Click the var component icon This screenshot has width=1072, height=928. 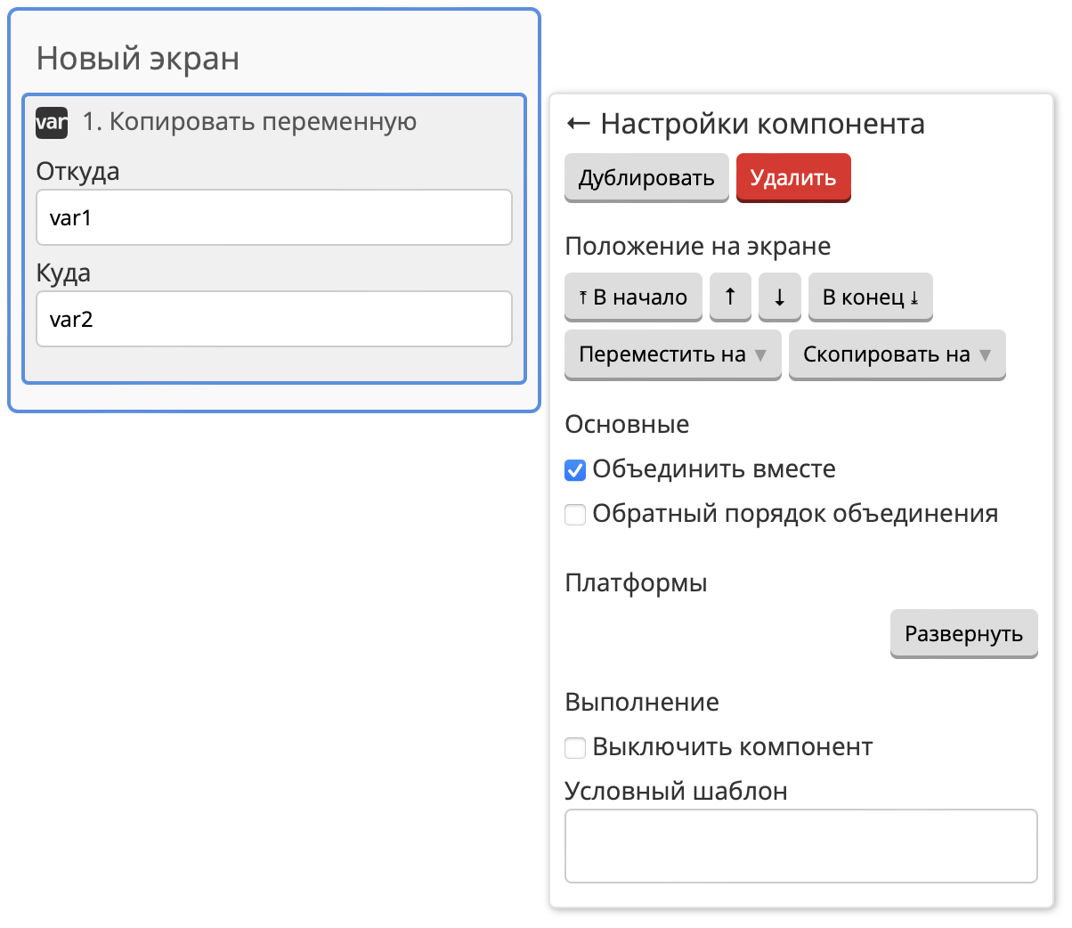pos(51,122)
